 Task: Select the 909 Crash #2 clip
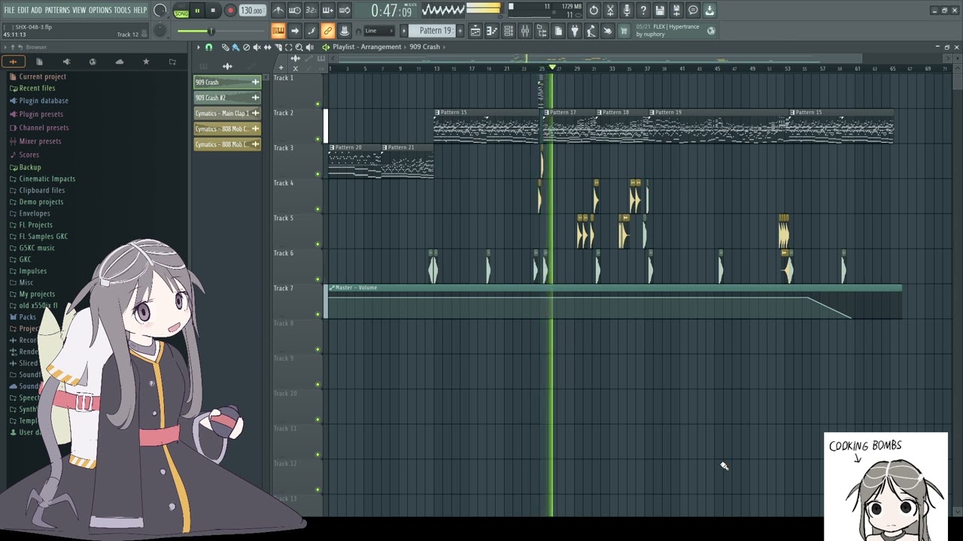[227, 98]
